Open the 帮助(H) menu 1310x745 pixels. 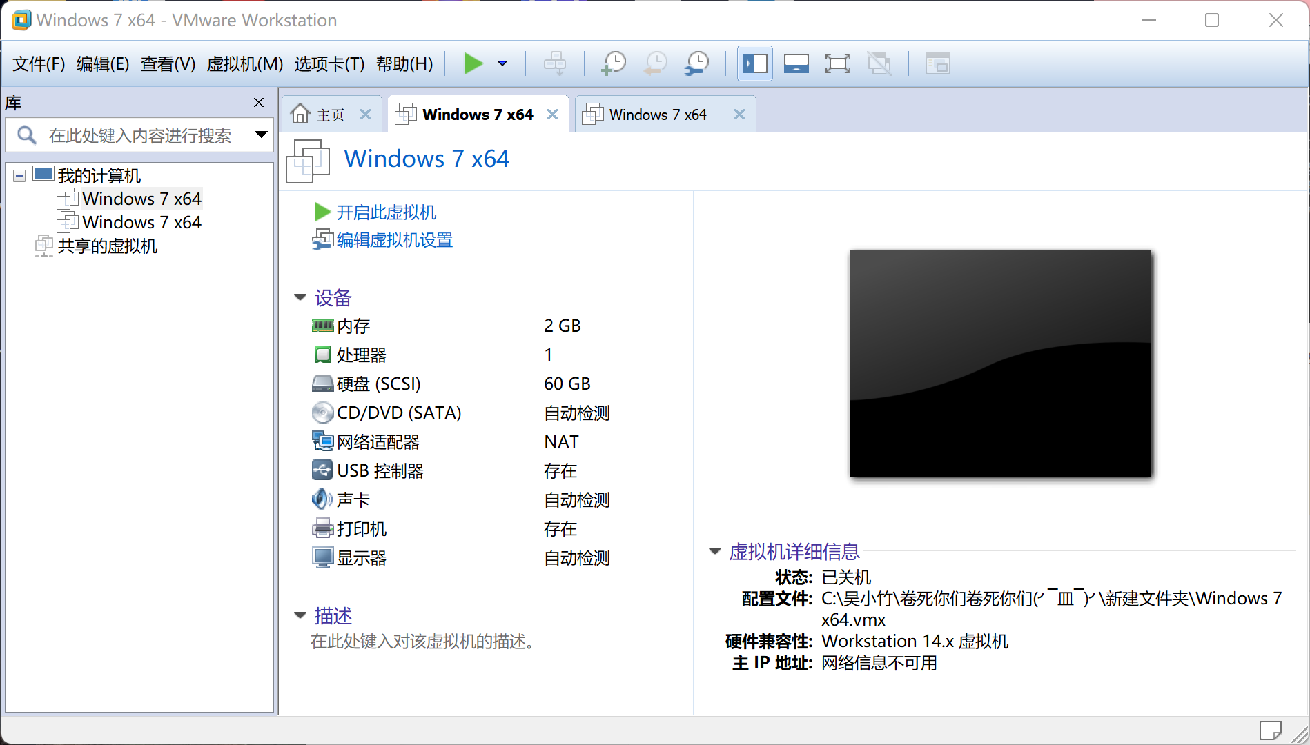coord(404,64)
